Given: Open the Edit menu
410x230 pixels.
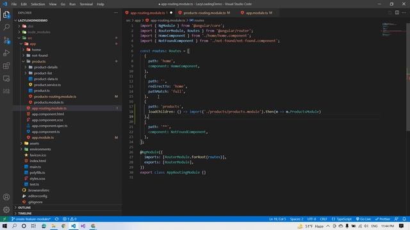Looking at the screenshot, I should point(24,4).
